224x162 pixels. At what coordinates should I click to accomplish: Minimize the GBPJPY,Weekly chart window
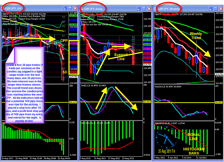(211, 9)
